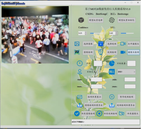The width and height of the screenshot is (141, 129).
Task: Click the blue ALL targets icon
Action: pos(112,72)
